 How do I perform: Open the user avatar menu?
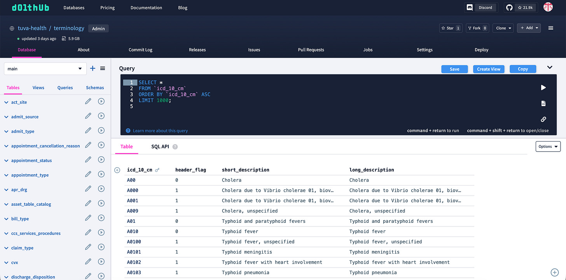point(548,7)
